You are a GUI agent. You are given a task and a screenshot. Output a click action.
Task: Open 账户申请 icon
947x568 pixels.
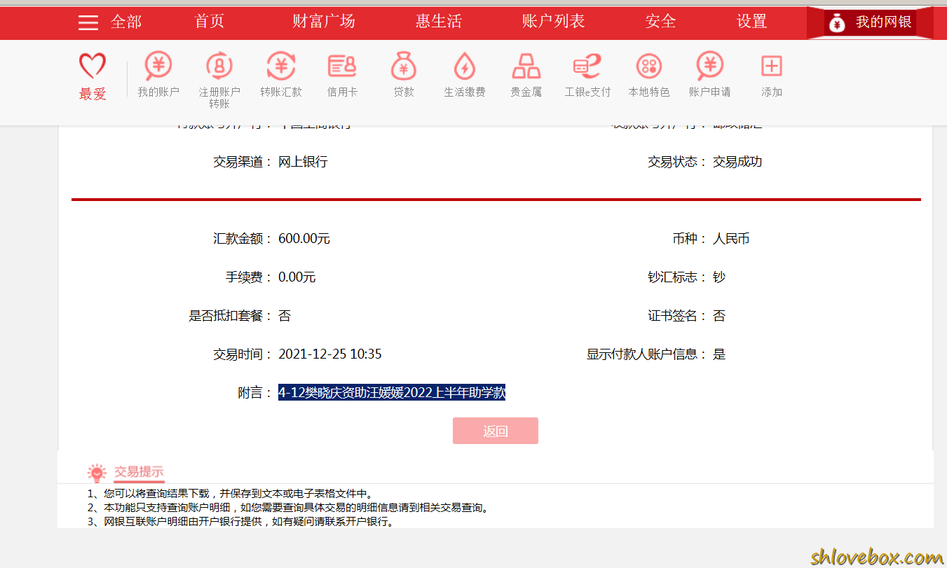(710, 67)
